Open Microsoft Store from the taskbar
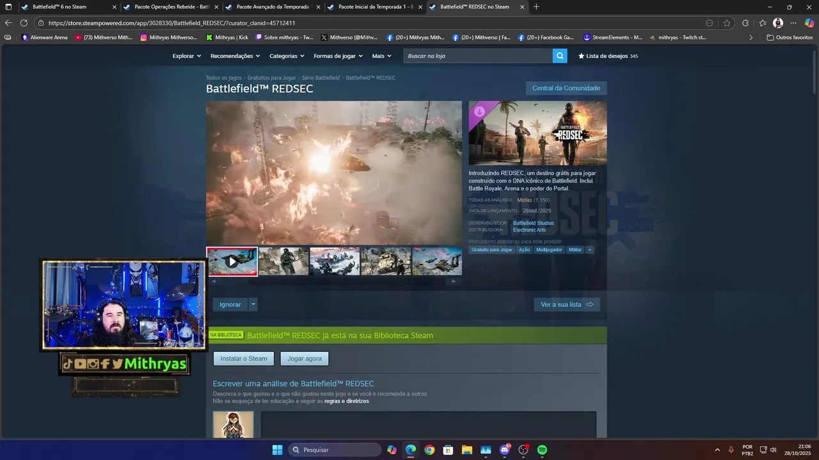 point(448,450)
